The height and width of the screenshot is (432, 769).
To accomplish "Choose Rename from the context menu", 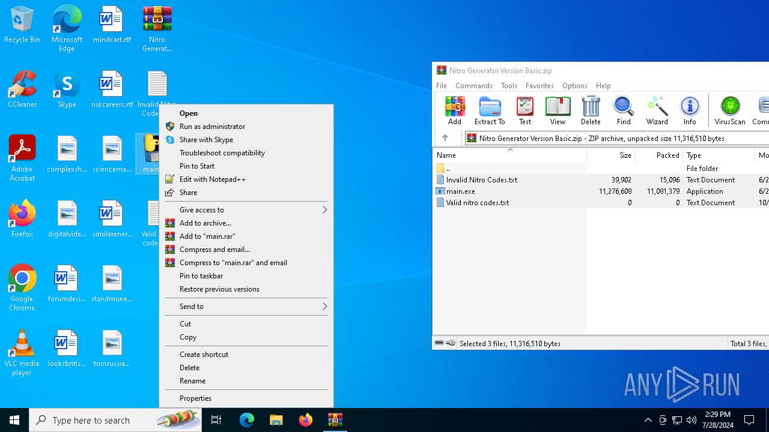I will pos(246,381).
